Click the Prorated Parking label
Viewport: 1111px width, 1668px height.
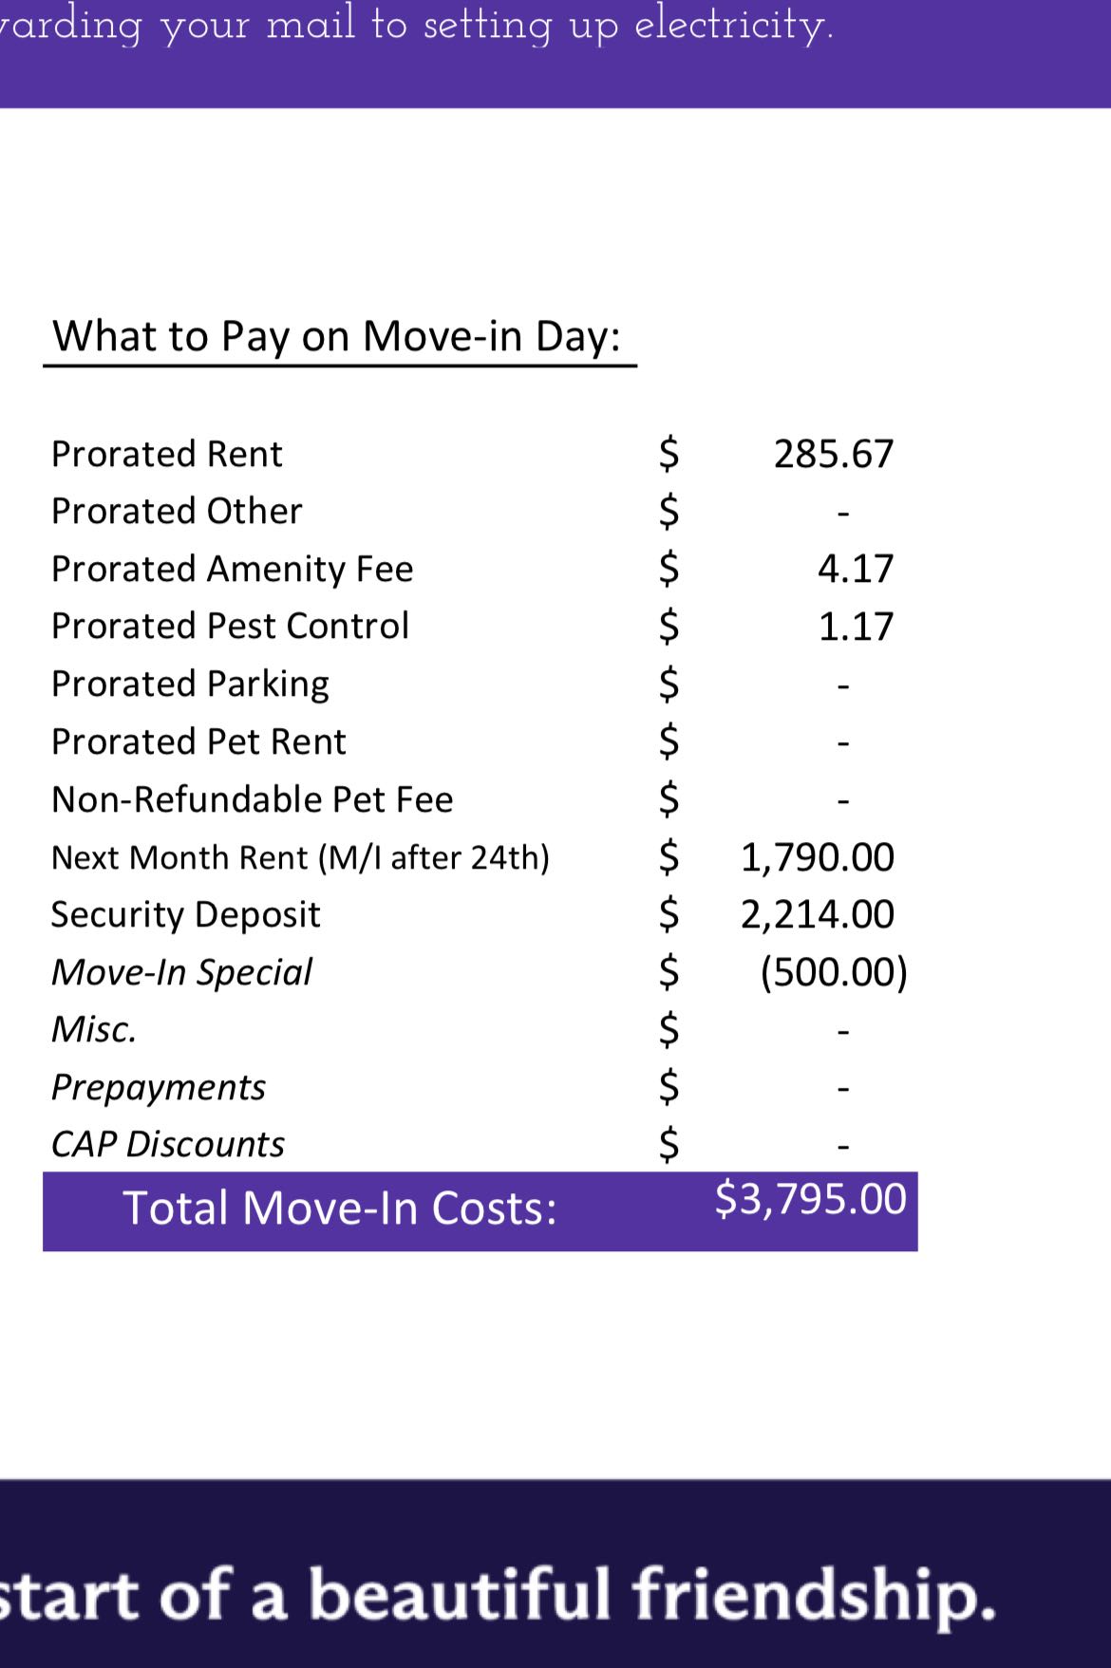(x=190, y=684)
